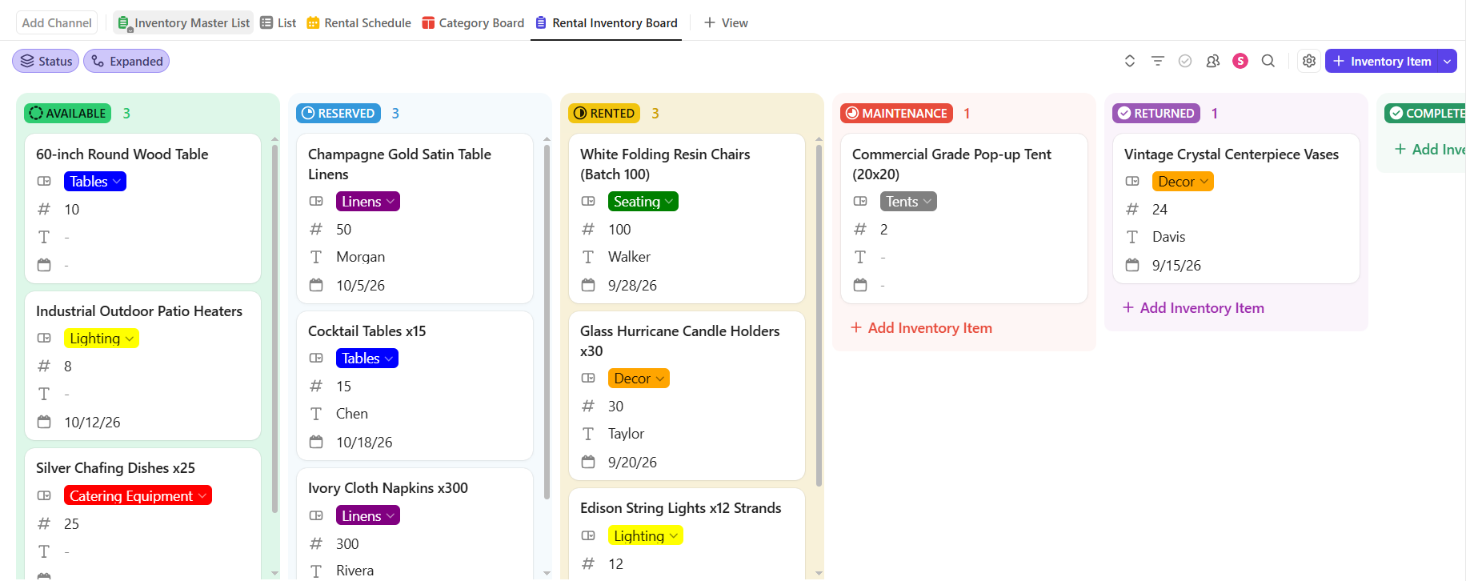Click the Reserved column scrollbar
The height and width of the screenshot is (581, 1466).
(547, 322)
